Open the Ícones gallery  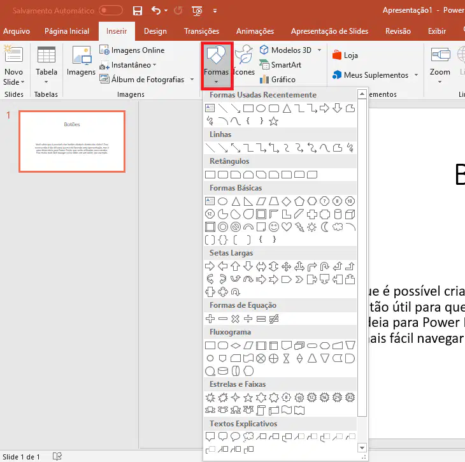(244, 61)
